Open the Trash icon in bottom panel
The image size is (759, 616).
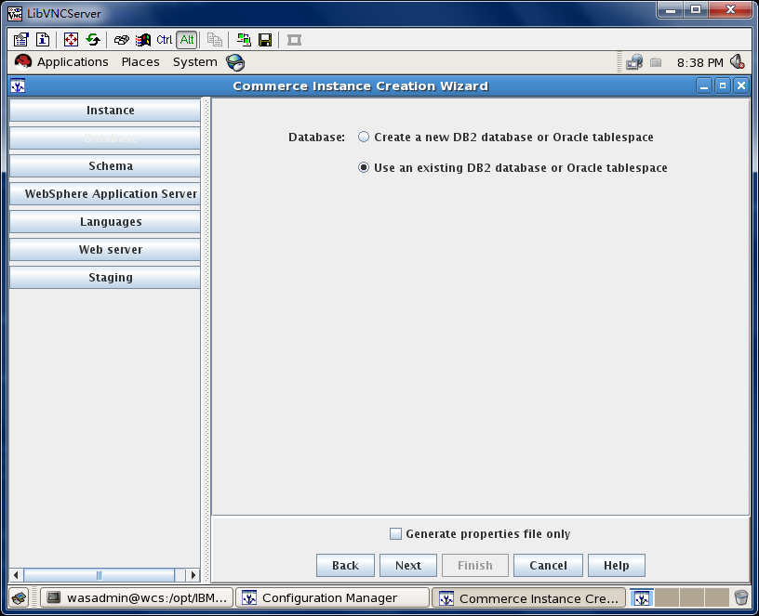(741, 598)
